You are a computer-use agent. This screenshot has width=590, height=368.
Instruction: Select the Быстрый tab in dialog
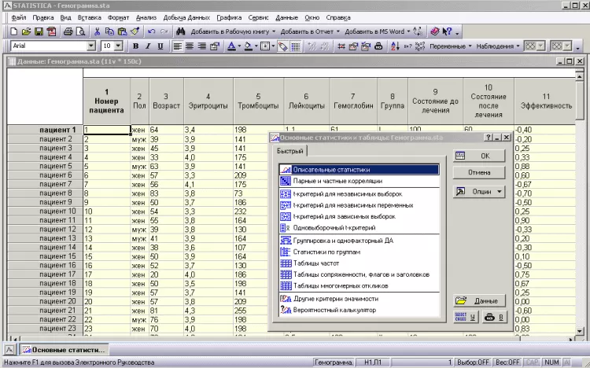290,151
